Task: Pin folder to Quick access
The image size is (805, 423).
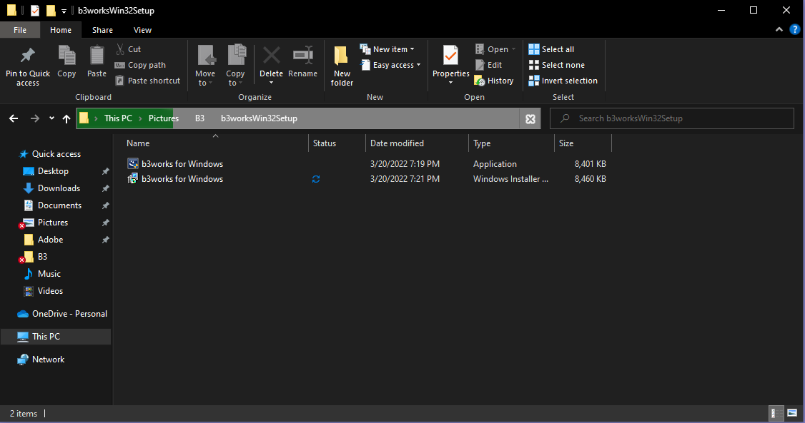Action: (x=28, y=66)
